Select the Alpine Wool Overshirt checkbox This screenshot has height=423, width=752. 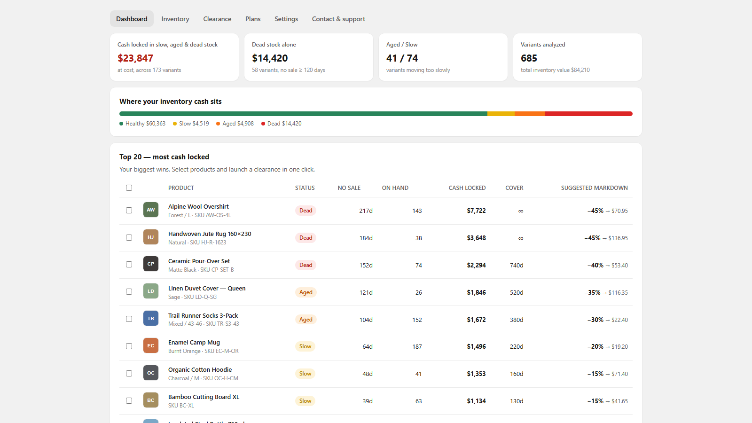click(x=129, y=211)
